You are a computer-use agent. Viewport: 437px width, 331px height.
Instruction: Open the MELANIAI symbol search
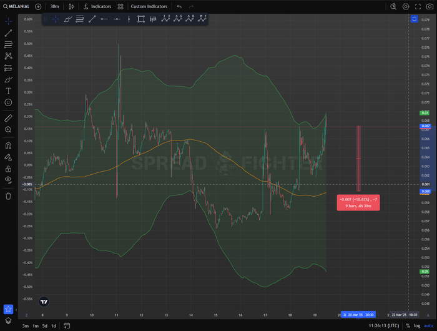point(16,6)
